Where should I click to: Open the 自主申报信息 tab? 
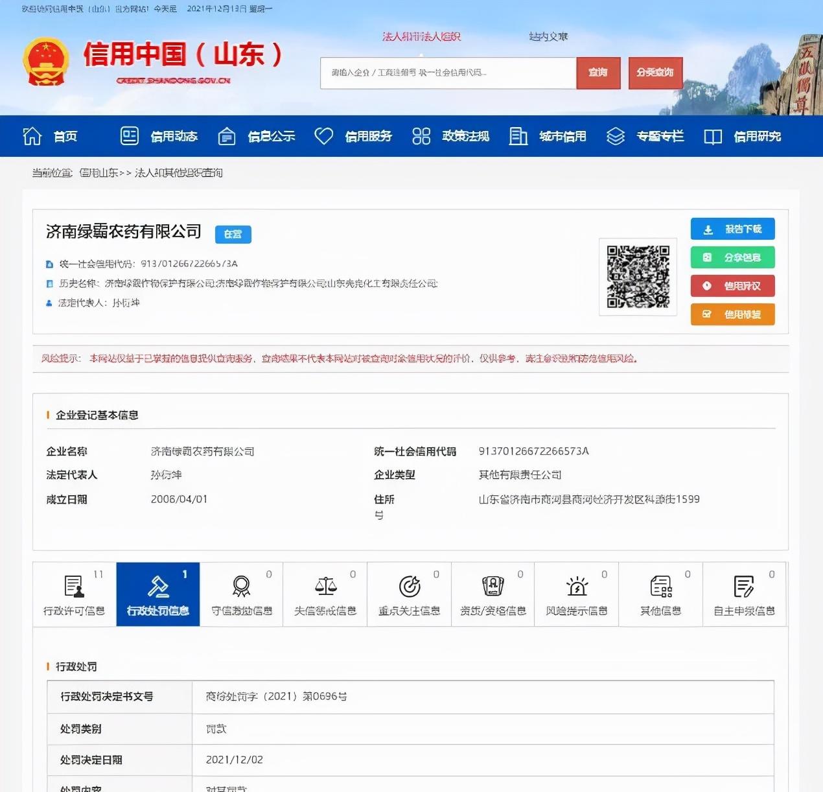click(x=744, y=594)
